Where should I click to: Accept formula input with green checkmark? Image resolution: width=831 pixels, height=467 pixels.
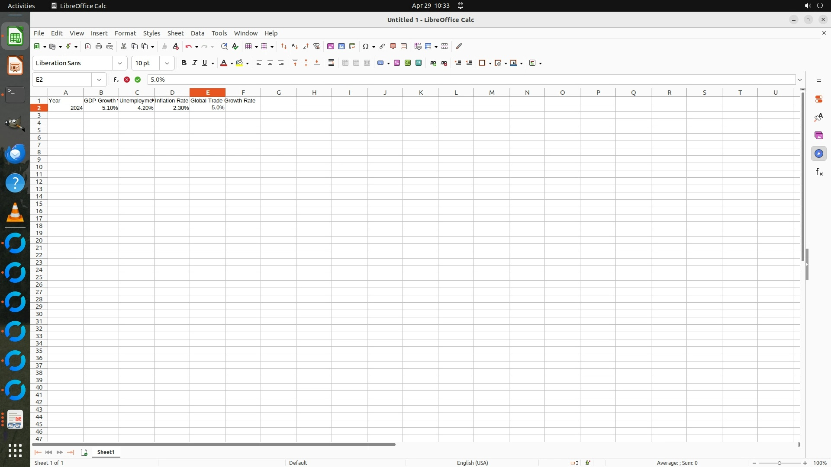pyautogui.click(x=138, y=80)
